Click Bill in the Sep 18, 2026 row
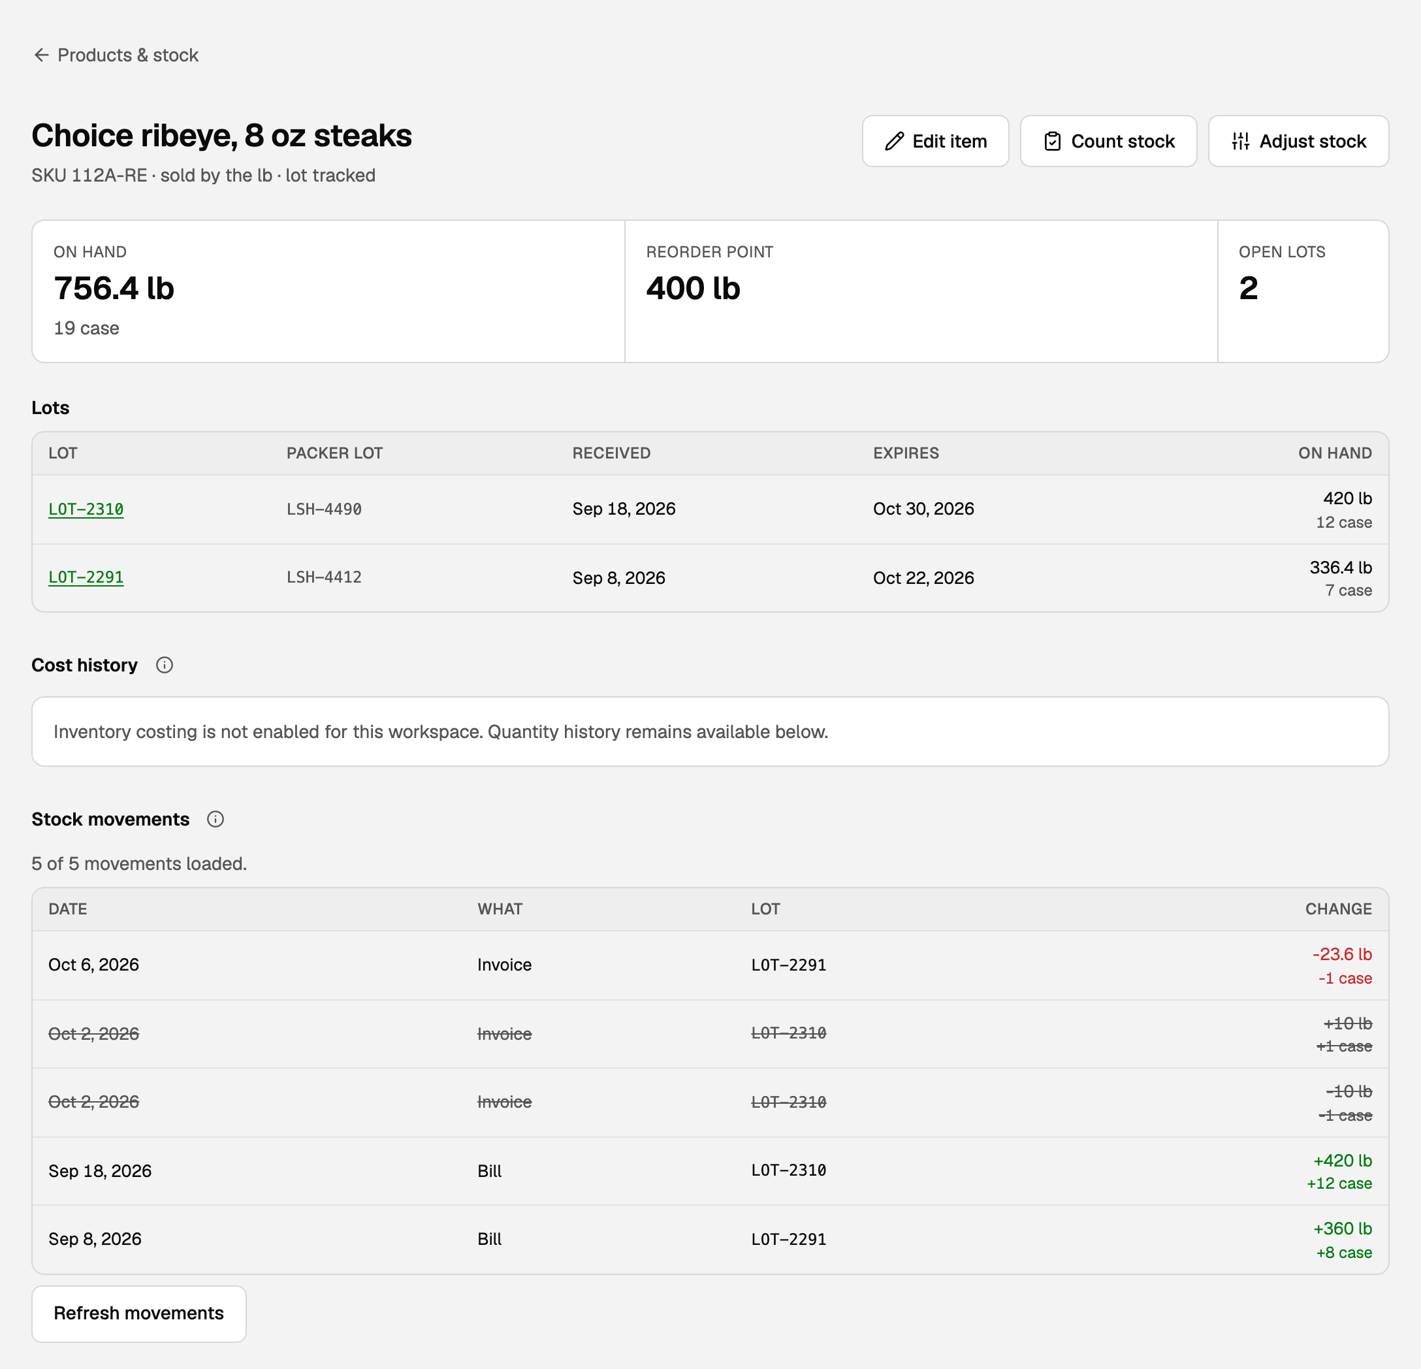Image resolution: width=1421 pixels, height=1369 pixels. tap(489, 1171)
